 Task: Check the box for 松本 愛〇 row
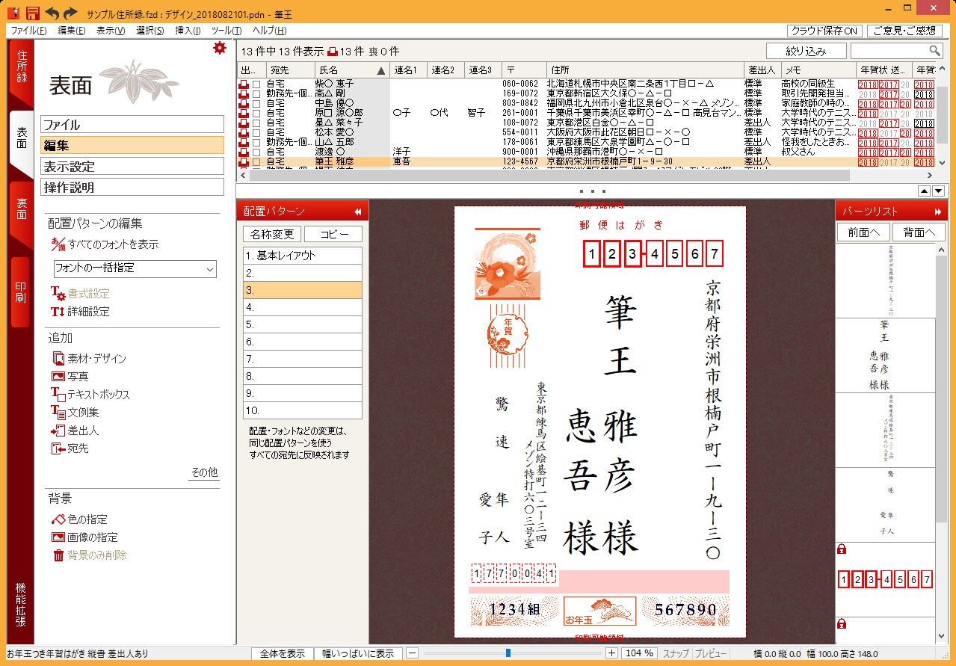[x=256, y=132]
